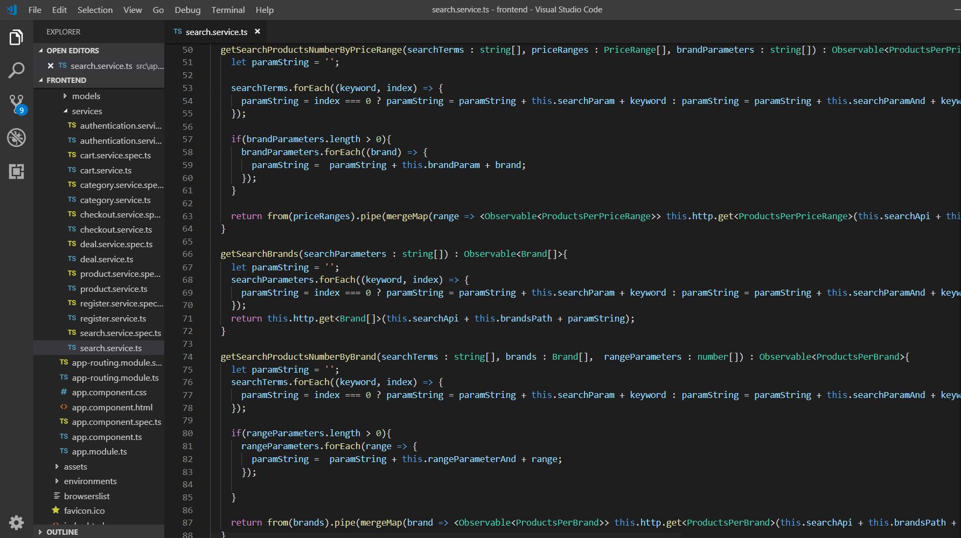Screen dimensions: 961x538
Task: Open cart.service.ts file
Action: (106, 170)
